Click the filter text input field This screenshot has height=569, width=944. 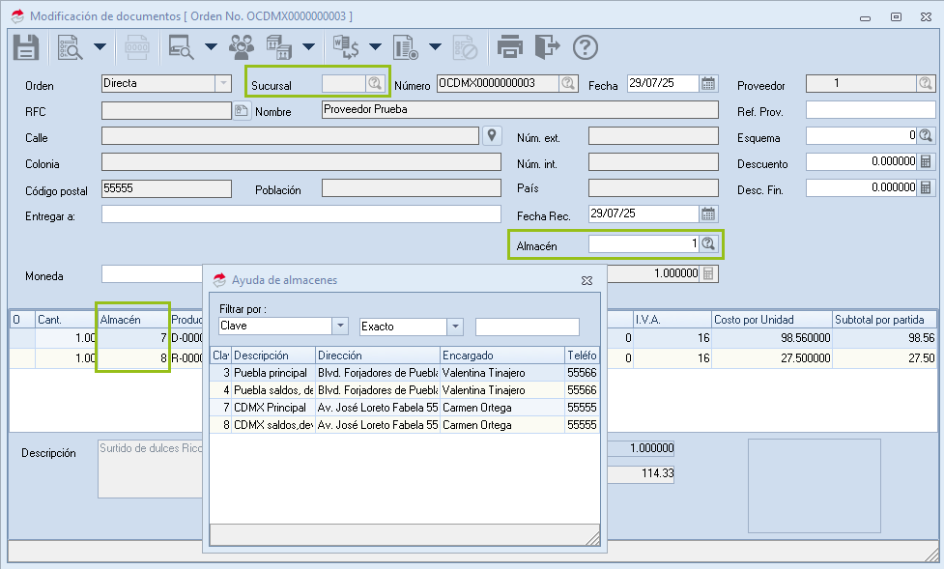(x=527, y=327)
